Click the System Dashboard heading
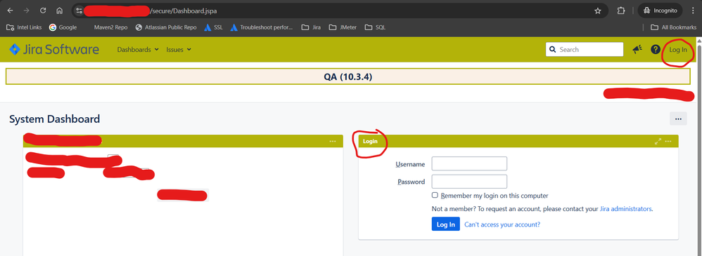This screenshot has height=256, width=702. coord(55,119)
